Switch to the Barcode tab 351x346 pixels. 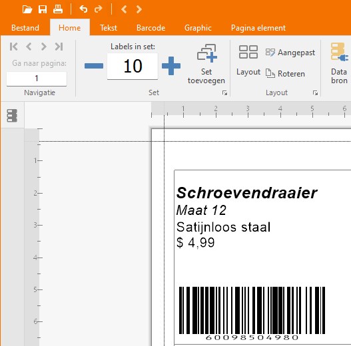coord(151,28)
